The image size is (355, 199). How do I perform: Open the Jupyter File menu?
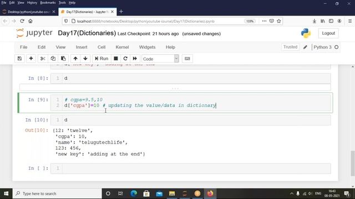point(23,47)
